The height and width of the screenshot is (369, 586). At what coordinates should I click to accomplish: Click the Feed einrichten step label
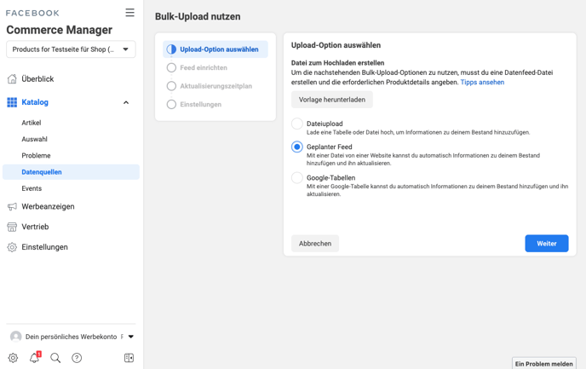[x=204, y=67]
